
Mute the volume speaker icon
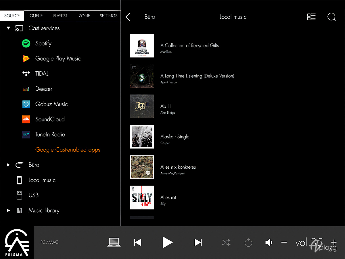(x=269, y=243)
